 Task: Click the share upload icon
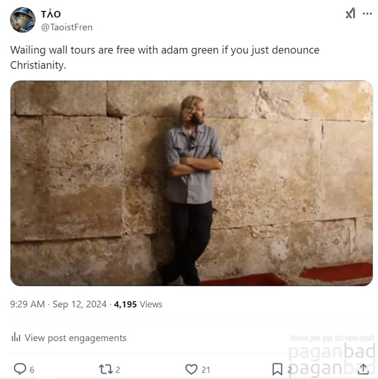click(x=363, y=369)
